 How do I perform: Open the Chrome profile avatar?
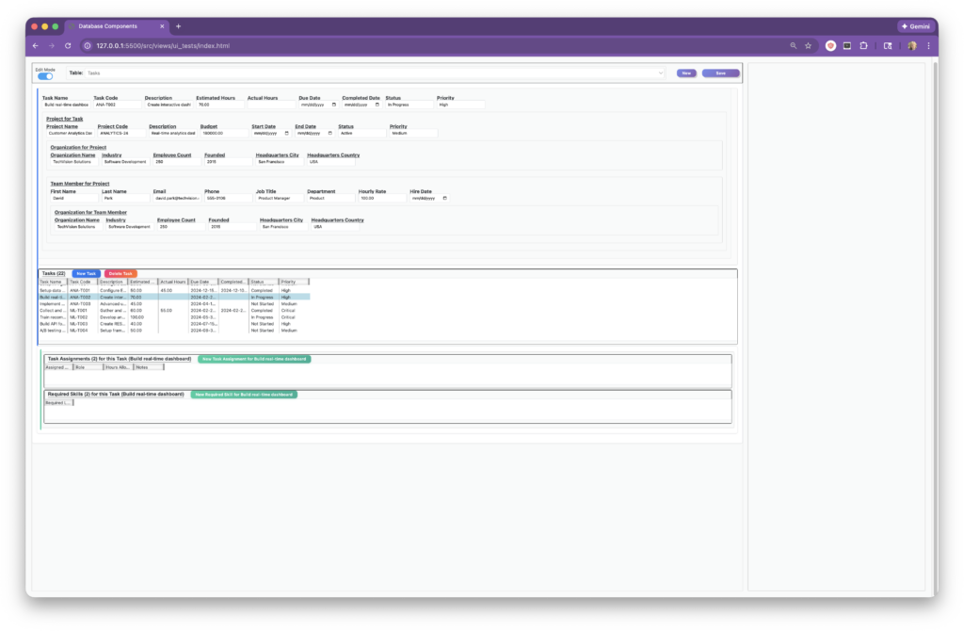(911, 45)
